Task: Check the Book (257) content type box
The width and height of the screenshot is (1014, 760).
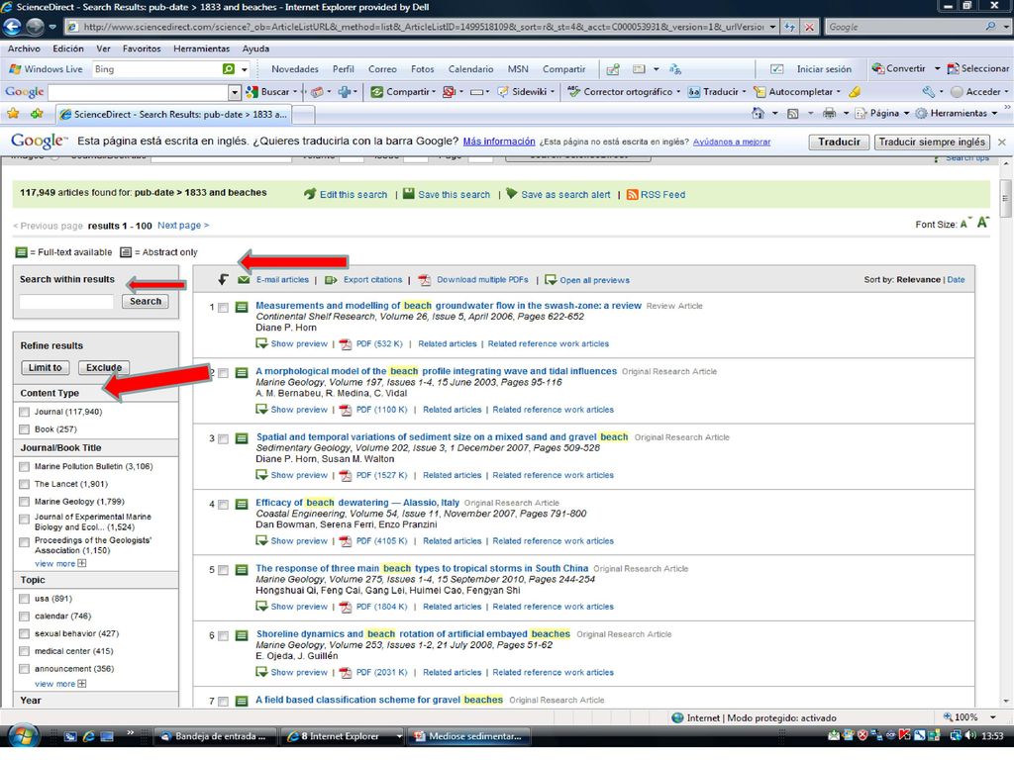Action: point(25,429)
